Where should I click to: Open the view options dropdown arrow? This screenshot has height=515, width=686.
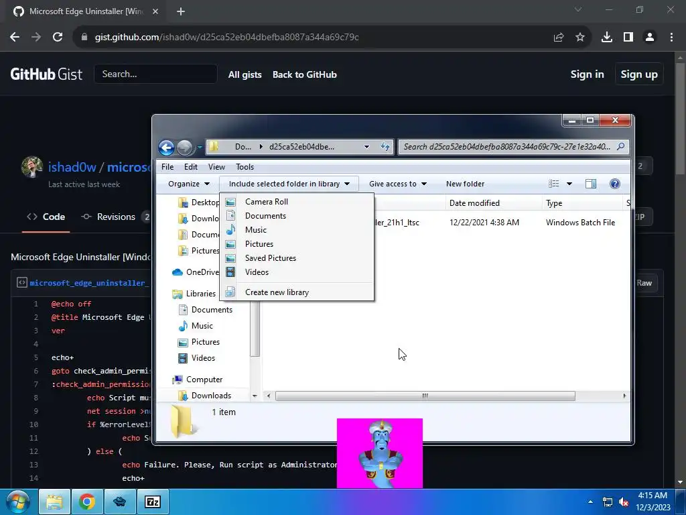tap(569, 184)
